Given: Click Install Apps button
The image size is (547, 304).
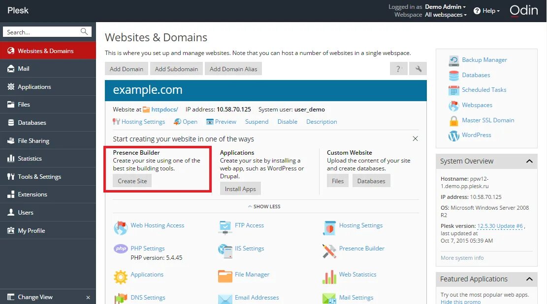Looking at the screenshot, I should click(240, 189).
